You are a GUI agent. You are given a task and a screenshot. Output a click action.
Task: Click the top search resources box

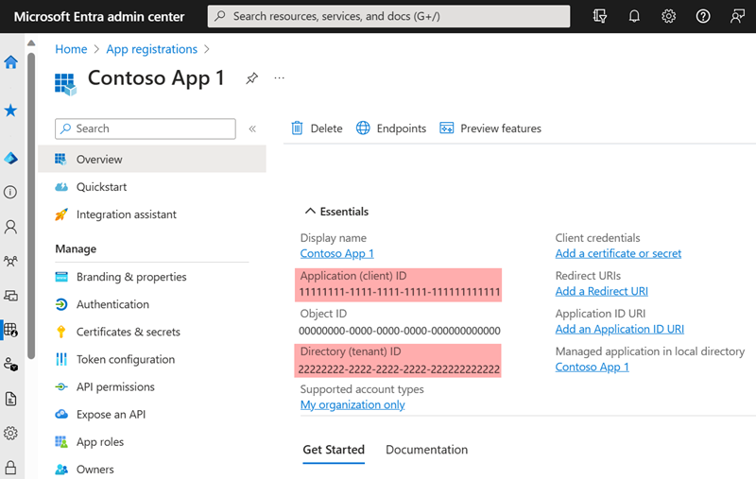(x=388, y=16)
